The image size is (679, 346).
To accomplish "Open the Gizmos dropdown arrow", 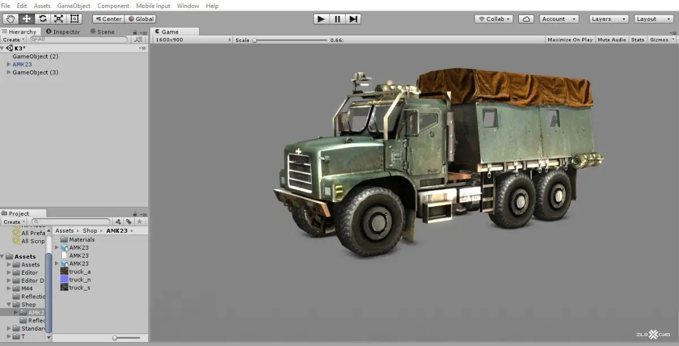I will coord(673,40).
